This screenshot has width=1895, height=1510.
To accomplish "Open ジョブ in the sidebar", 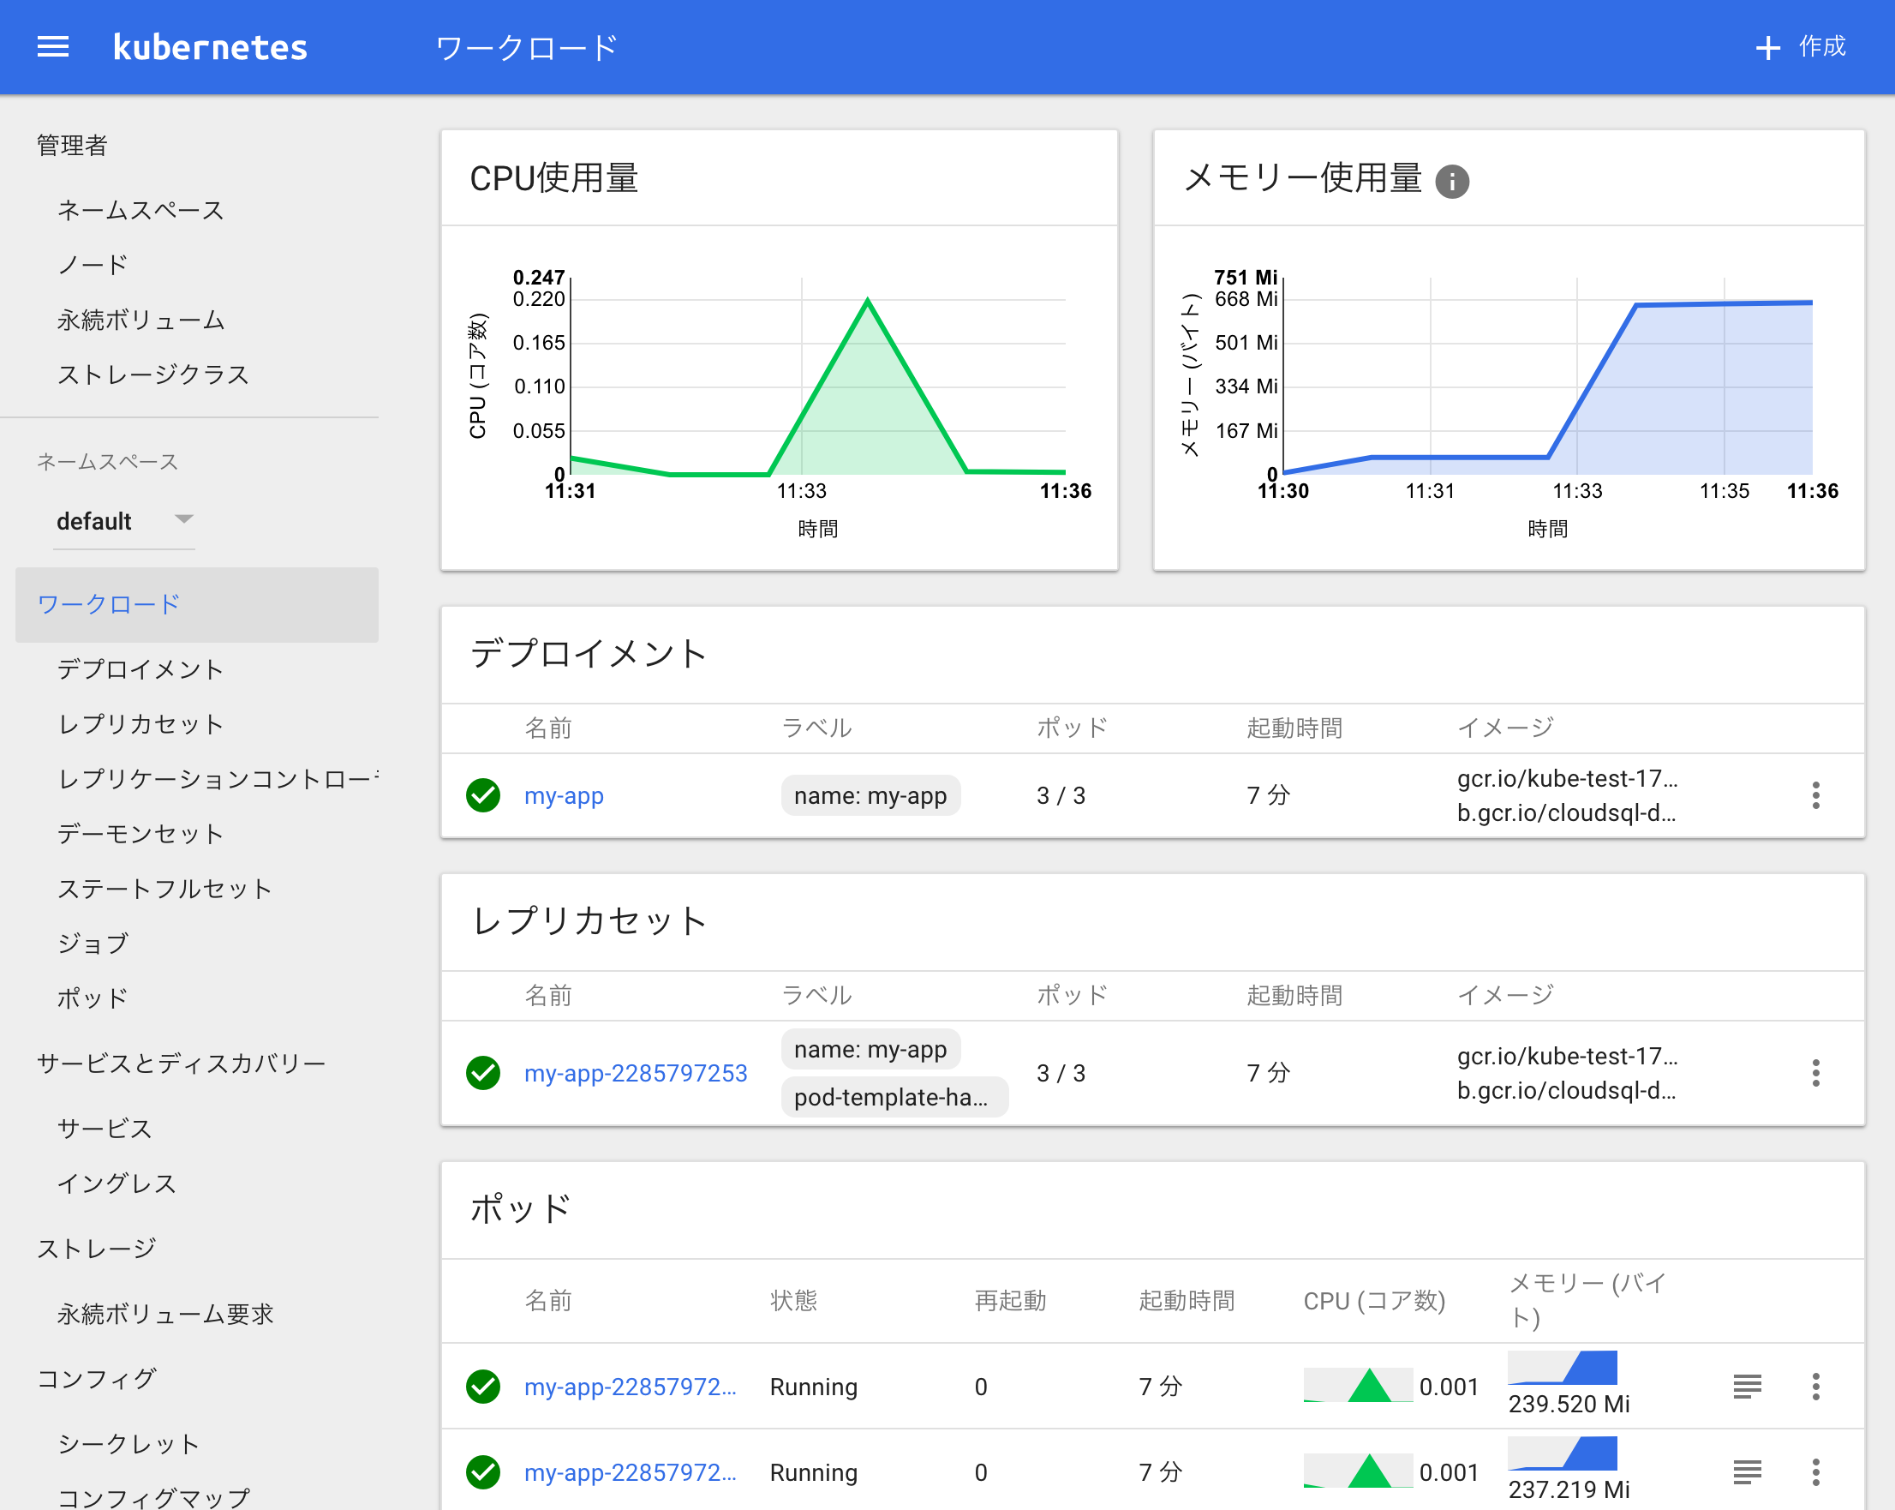I will pos(93,944).
